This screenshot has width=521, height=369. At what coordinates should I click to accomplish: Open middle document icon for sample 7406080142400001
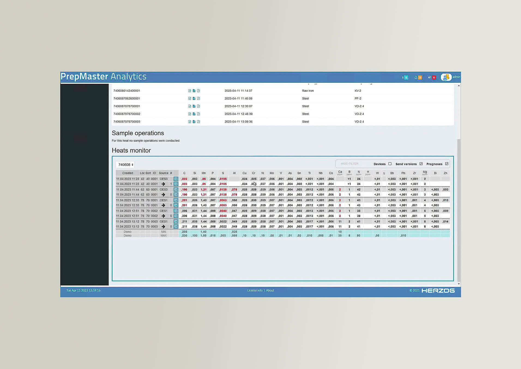[194, 91]
